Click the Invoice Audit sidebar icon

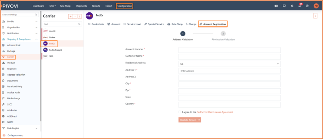pyautogui.click(x=3, y=92)
